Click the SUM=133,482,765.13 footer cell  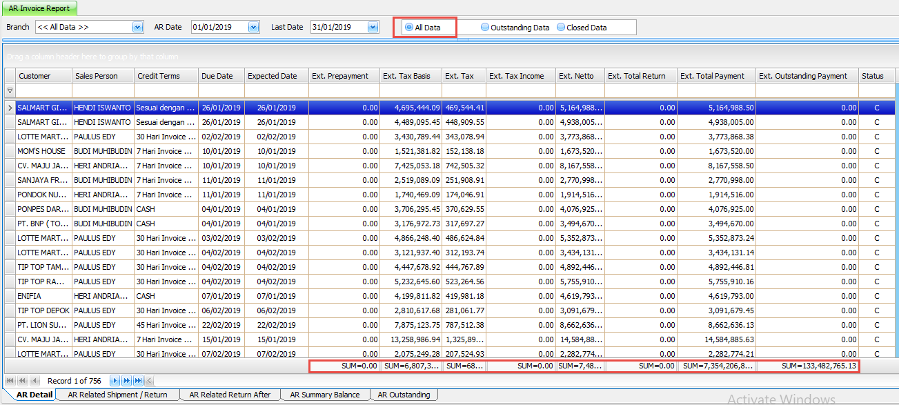807,366
